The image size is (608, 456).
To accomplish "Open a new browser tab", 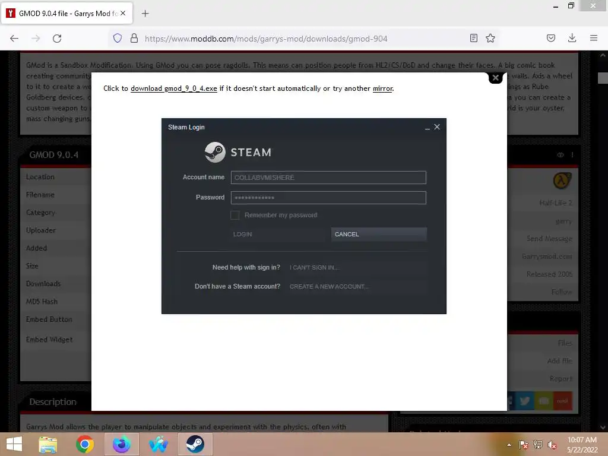I will pos(145,14).
